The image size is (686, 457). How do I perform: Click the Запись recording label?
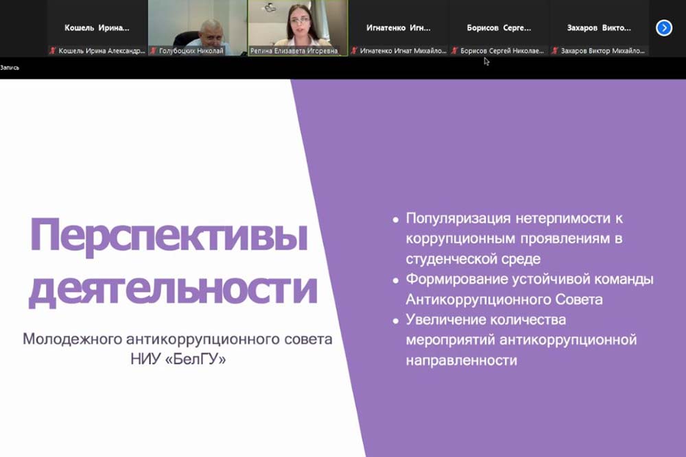[10, 68]
